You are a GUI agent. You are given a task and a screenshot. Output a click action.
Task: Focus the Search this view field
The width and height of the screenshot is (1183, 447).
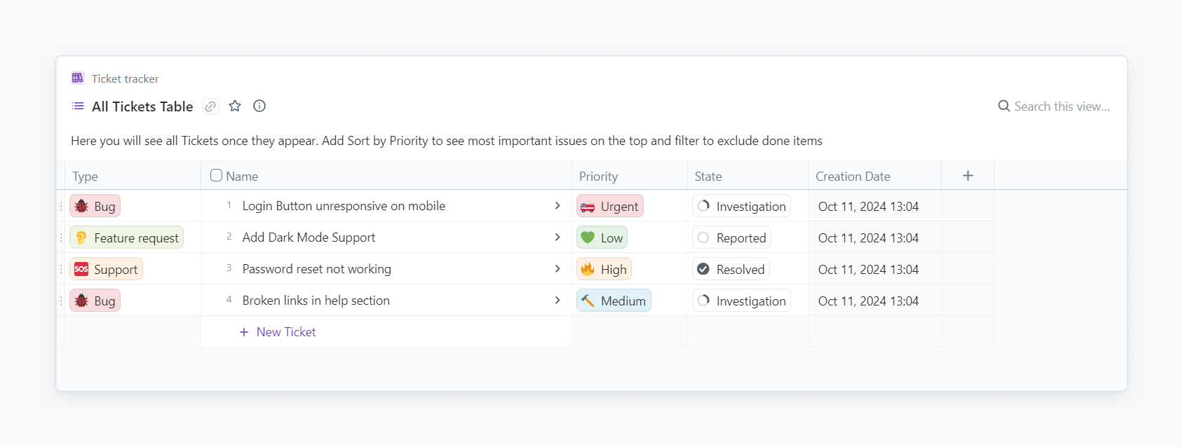[1062, 106]
